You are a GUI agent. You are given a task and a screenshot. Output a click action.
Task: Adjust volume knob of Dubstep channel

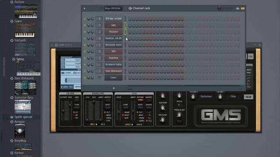click(92, 58)
